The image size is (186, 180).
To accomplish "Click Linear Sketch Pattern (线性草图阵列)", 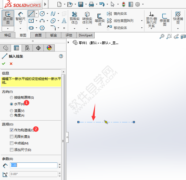I will point(120,21).
